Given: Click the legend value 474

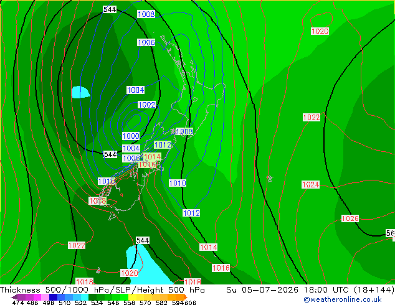Looking at the screenshot, I should pos(18,303).
